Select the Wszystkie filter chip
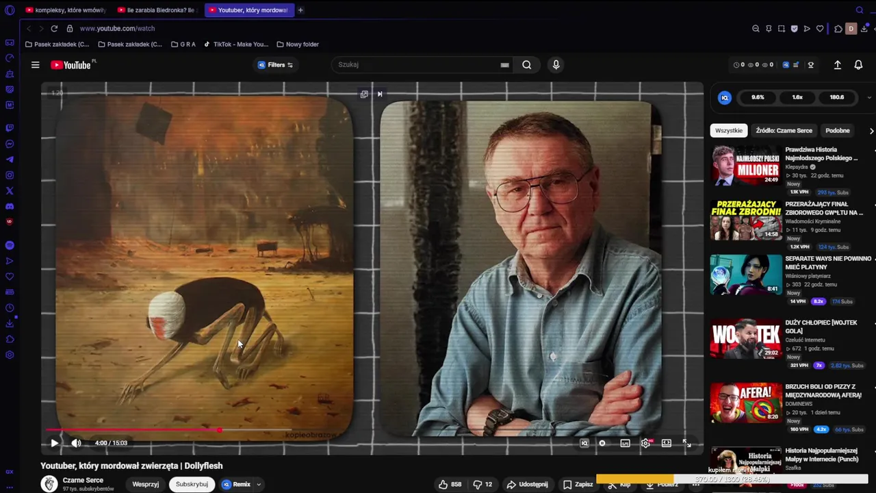Viewport: 876px width, 493px height. point(728,131)
